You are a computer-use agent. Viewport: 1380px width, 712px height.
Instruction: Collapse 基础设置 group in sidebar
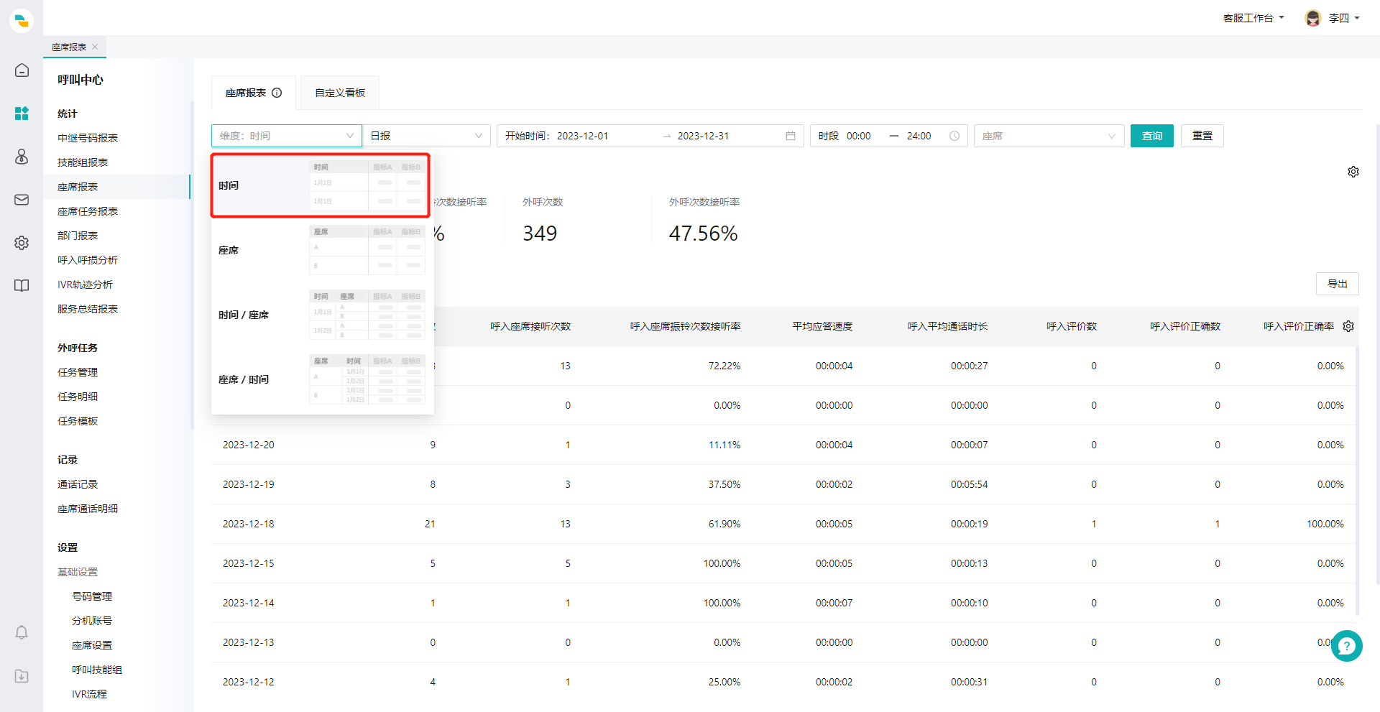click(x=78, y=572)
